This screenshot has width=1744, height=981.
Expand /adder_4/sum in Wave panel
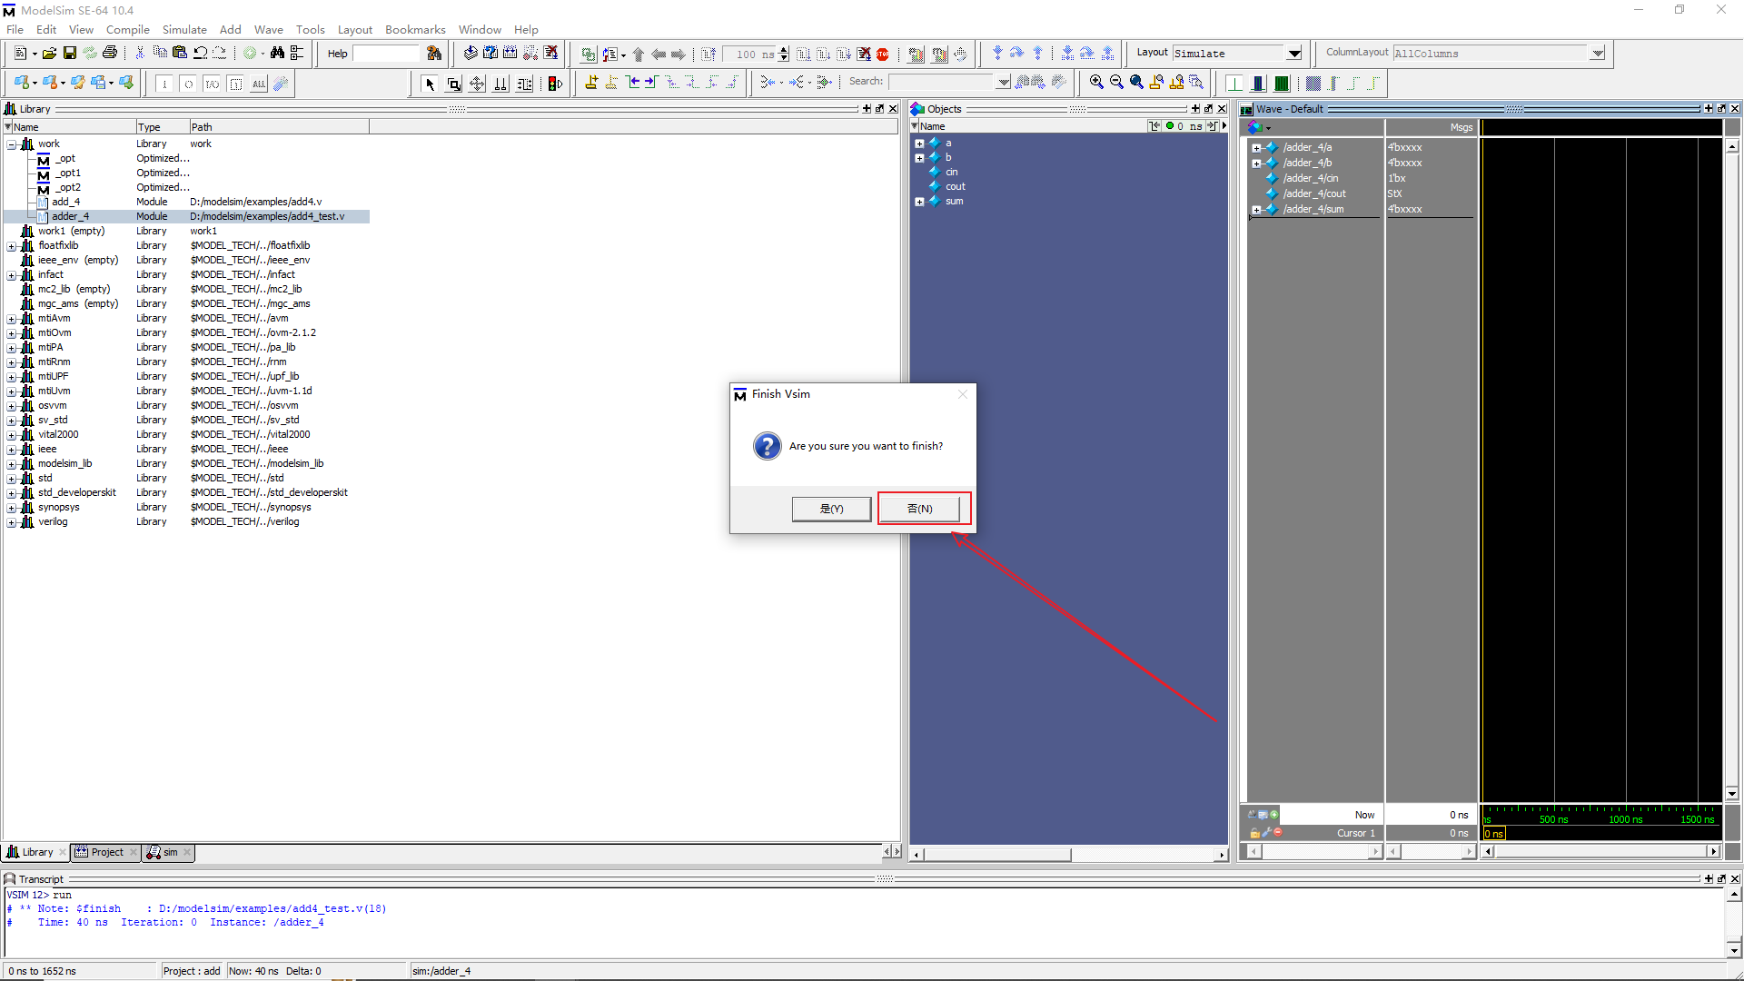click(x=1256, y=210)
